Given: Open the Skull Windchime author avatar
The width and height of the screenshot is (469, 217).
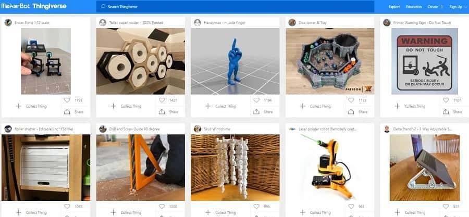Looking at the screenshot, I should click(198, 129).
